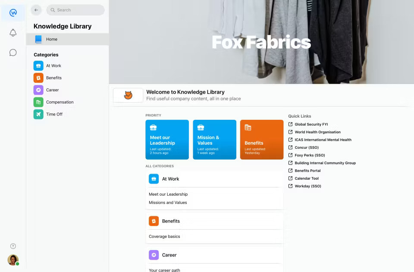The image size is (414, 272).
Task: Select Home in the Knowledge Library sidebar
Action: point(52,39)
